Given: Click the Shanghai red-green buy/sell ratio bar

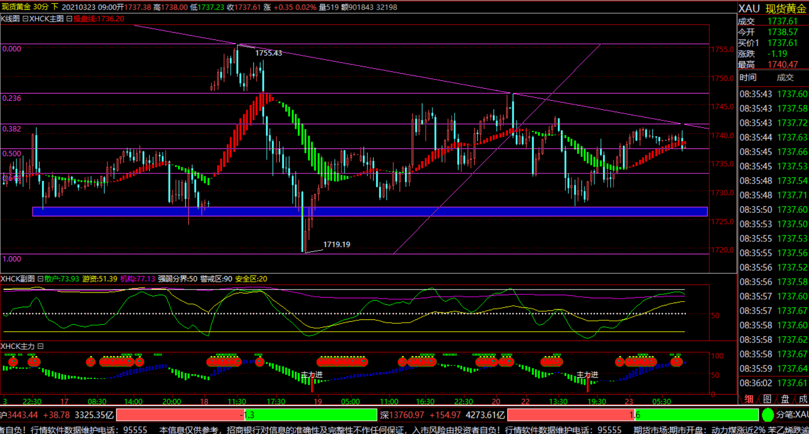Looking at the screenshot, I should [247, 415].
